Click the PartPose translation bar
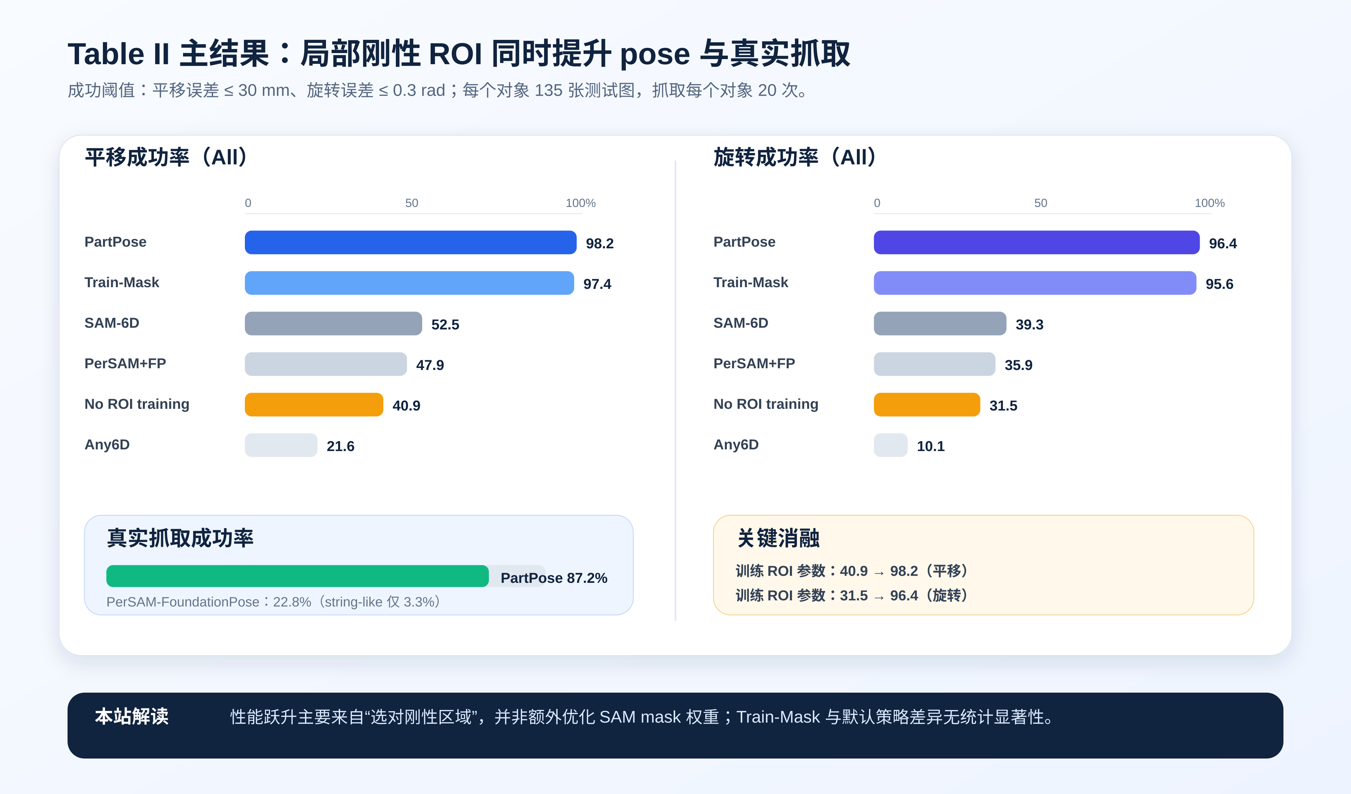 click(411, 243)
